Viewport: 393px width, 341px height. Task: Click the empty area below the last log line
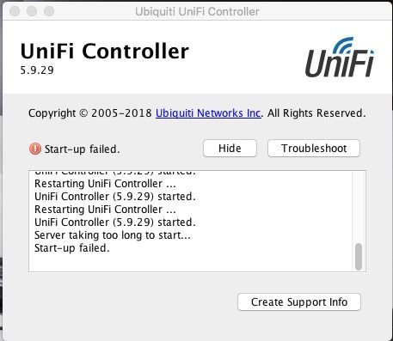pos(189,263)
